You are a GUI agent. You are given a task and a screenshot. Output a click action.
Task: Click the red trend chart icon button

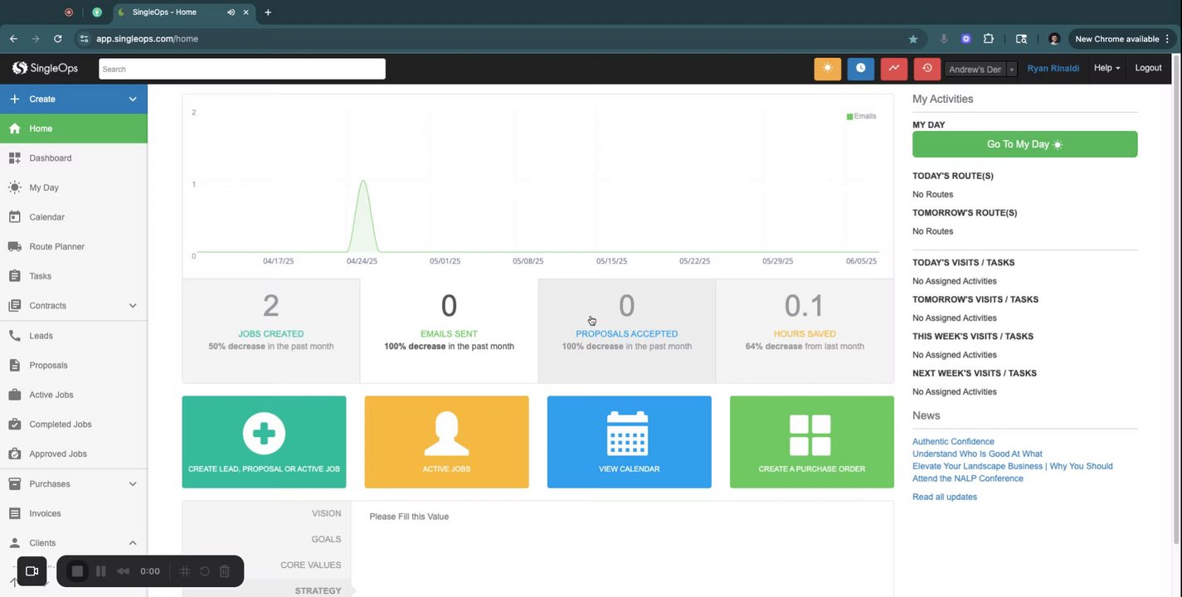click(893, 69)
